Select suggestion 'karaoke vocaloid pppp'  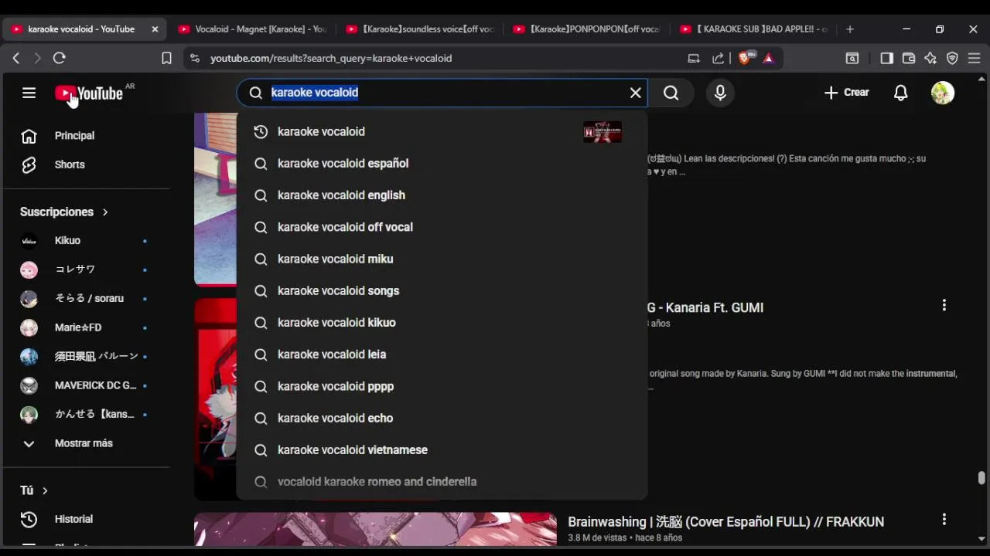point(442,386)
